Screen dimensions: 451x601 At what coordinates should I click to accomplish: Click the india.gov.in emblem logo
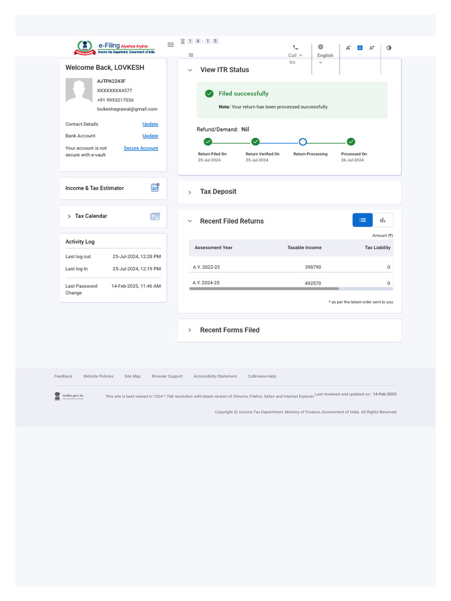coord(69,396)
